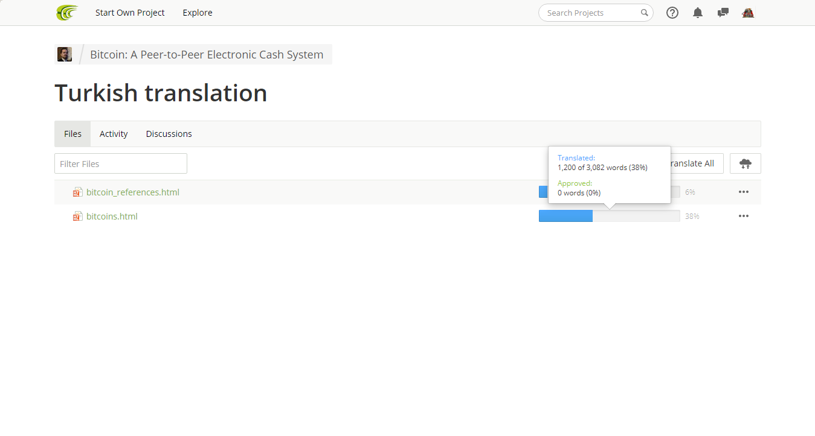Click bitcoins.html file type icon

[x=77, y=216]
